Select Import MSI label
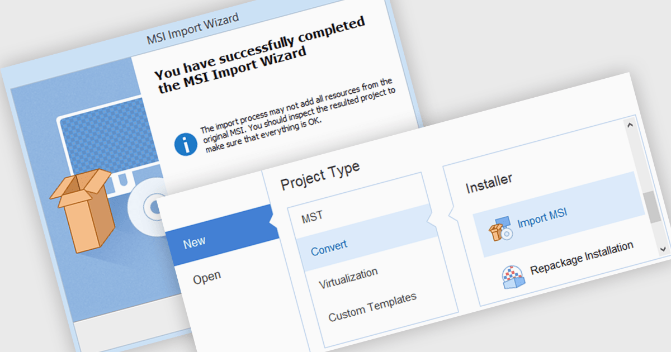Screen dimensions: 671x352 542,218
